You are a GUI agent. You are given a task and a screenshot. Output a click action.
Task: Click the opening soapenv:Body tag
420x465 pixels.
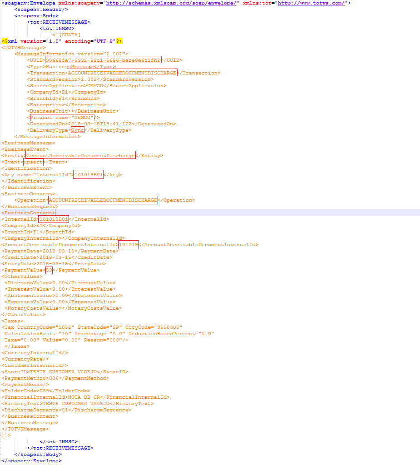coord(36,16)
